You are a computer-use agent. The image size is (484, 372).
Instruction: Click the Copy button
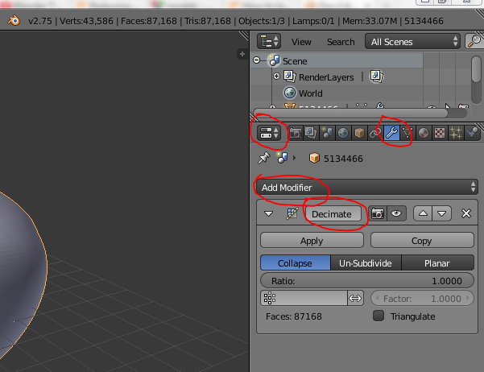[x=422, y=241]
